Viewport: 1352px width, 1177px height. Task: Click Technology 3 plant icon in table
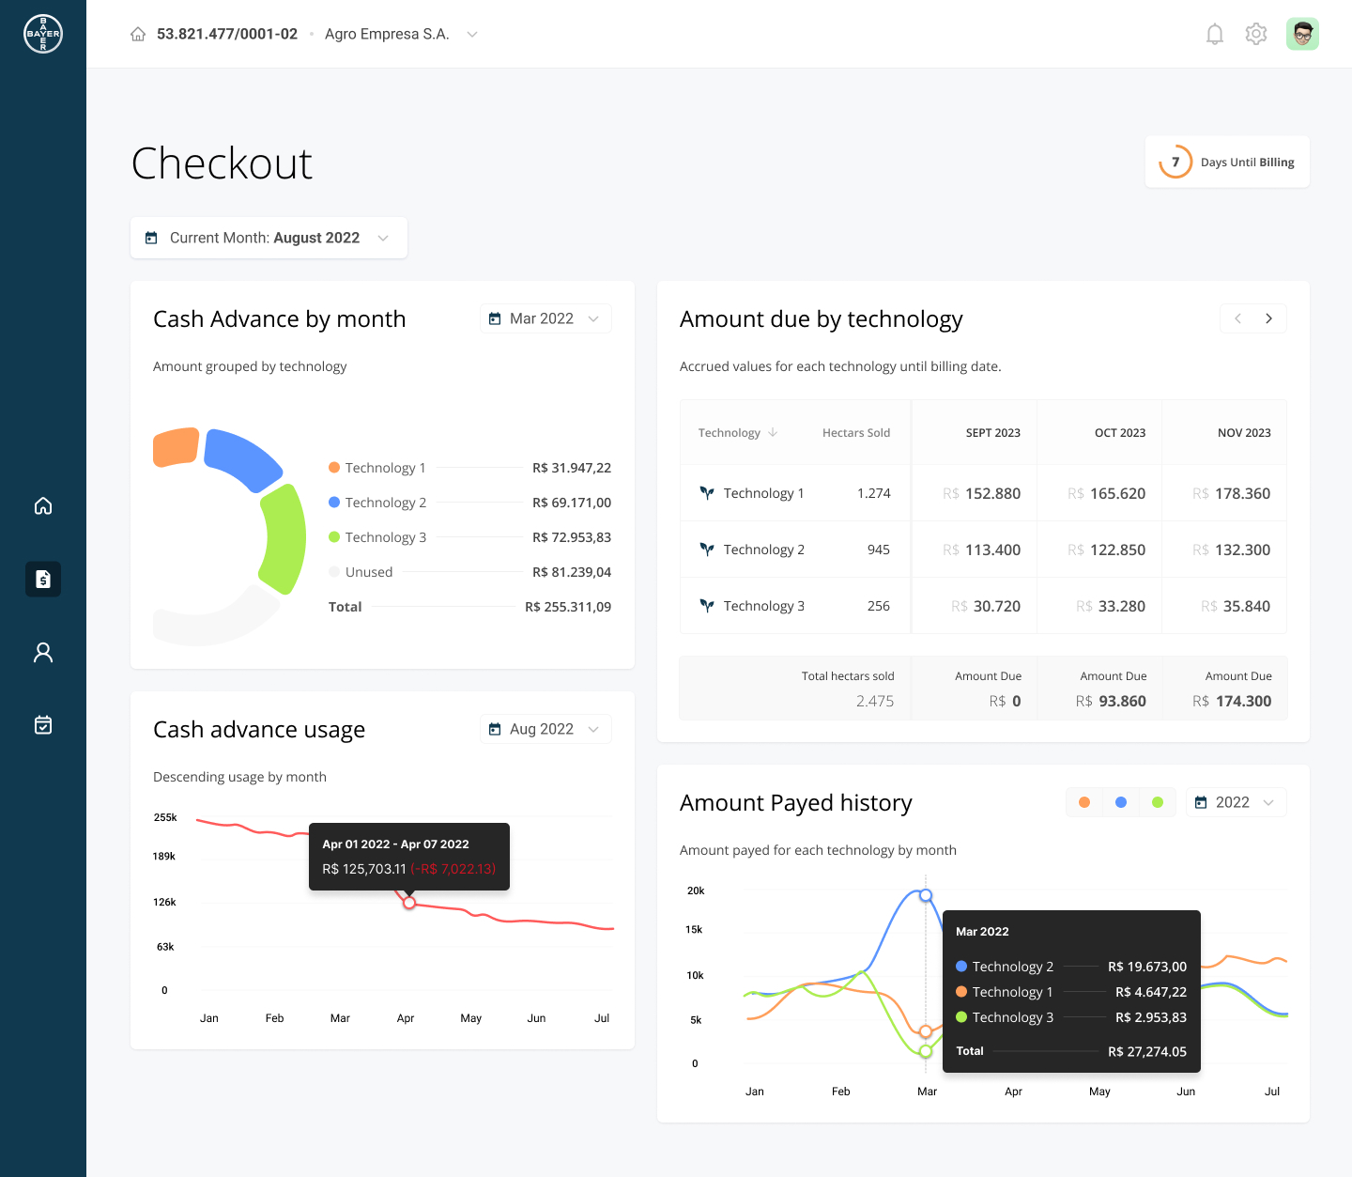[707, 606]
